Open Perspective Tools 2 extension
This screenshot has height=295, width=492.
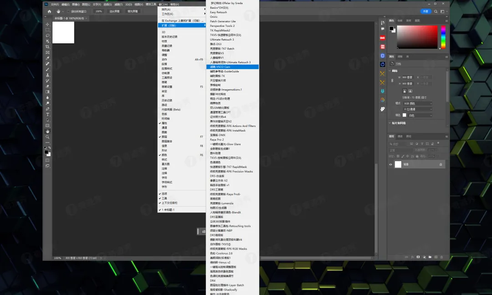pyautogui.click(x=222, y=25)
